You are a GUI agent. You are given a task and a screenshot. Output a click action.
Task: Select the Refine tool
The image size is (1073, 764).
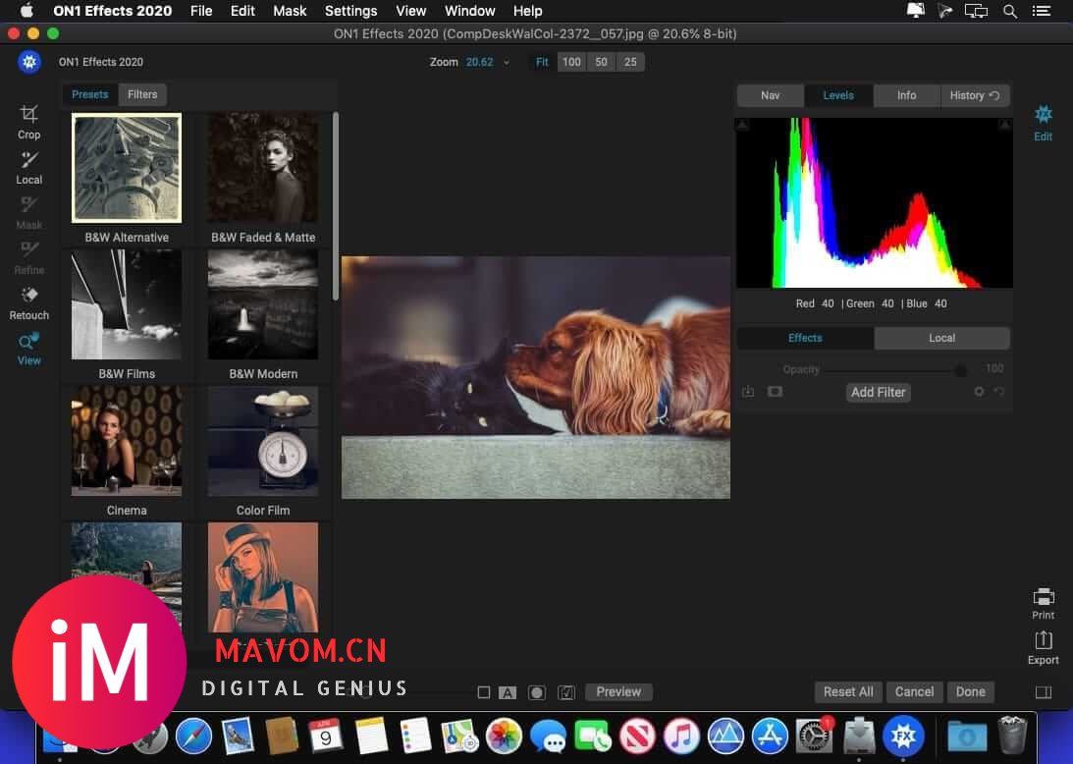[x=28, y=258]
